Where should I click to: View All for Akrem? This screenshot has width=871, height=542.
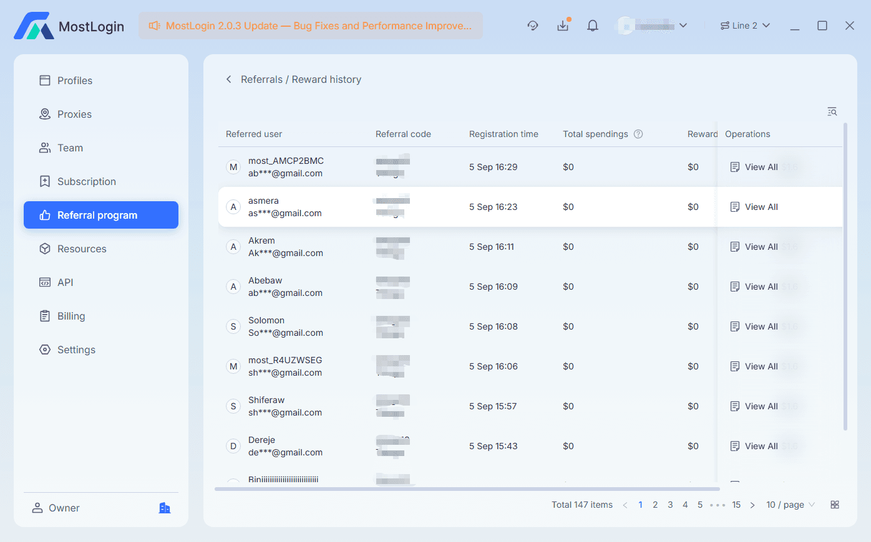pos(754,247)
